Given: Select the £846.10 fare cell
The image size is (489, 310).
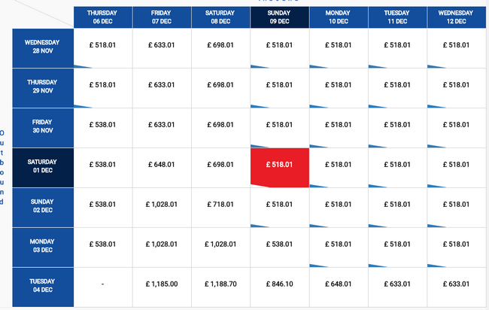Looking at the screenshot, I should [280, 287].
